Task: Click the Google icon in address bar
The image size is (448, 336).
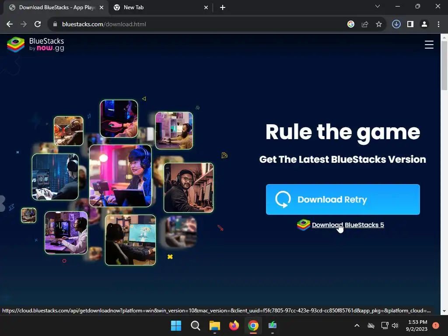Action: 351,24
